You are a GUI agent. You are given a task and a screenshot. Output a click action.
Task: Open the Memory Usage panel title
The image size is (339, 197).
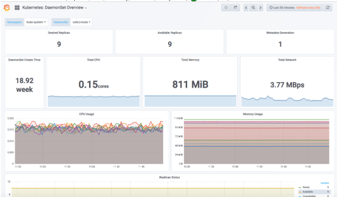pyautogui.click(x=253, y=114)
